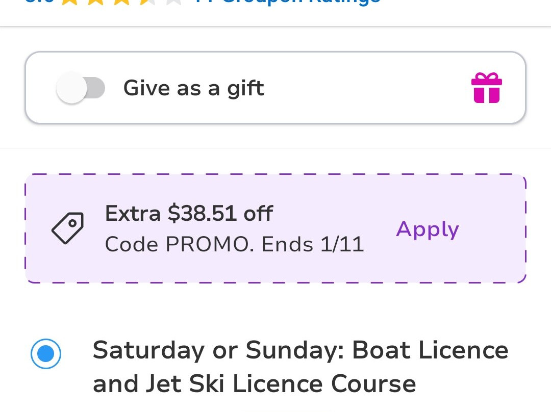Select the Saturday or Sunday course radio button
This screenshot has height=412, width=551.
[46, 353]
